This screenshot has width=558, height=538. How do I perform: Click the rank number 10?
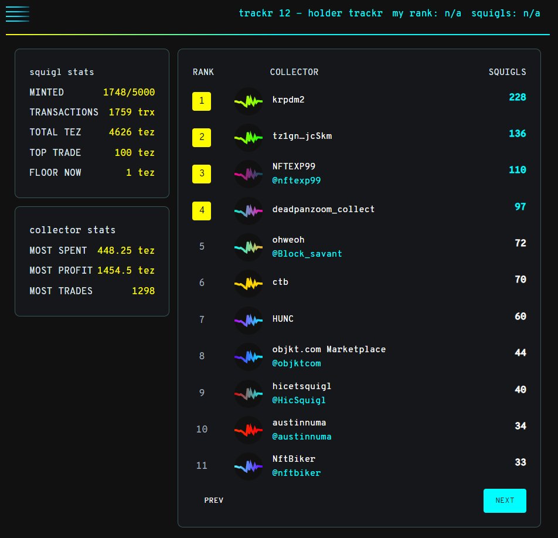point(202,429)
